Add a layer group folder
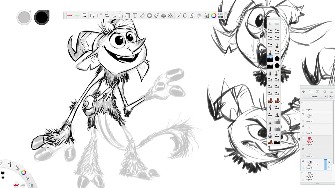 pos(310,92)
